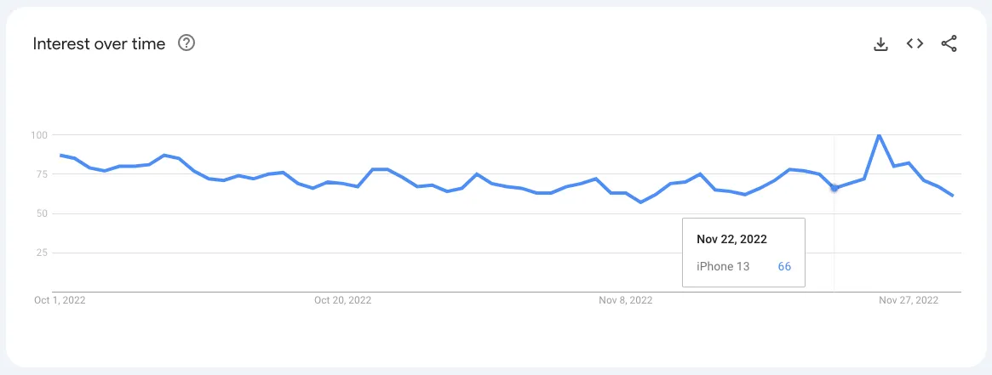Click the 25 y-axis label
Viewport: 992px width, 375px height.
pyautogui.click(x=42, y=253)
